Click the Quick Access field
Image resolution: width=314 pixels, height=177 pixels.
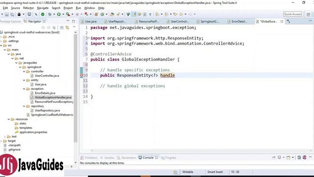tap(292, 14)
